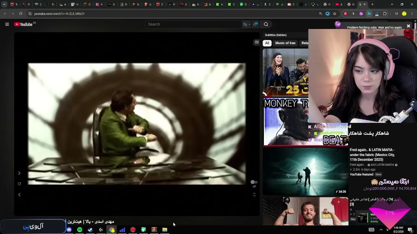Select the 'All' filter chip
The image size is (417, 234).
point(267,43)
